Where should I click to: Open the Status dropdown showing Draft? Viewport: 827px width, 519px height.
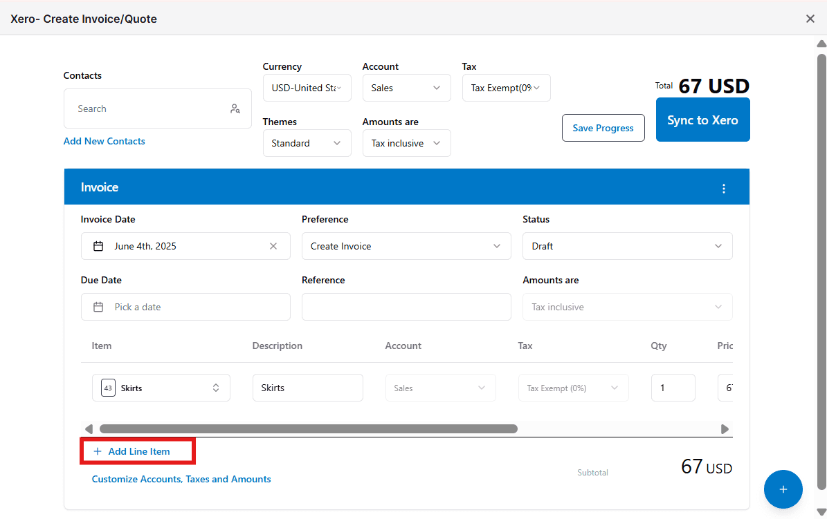[627, 246]
